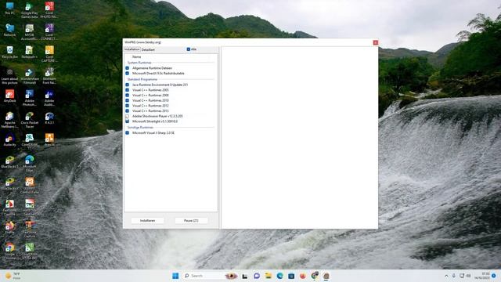
Task: Open Corel PHOTO-PAINT desktop icon
Action: point(49,10)
